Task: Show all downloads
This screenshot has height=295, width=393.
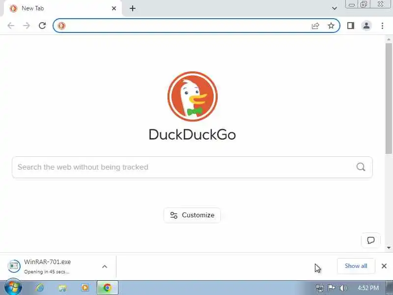Action: pyautogui.click(x=356, y=266)
